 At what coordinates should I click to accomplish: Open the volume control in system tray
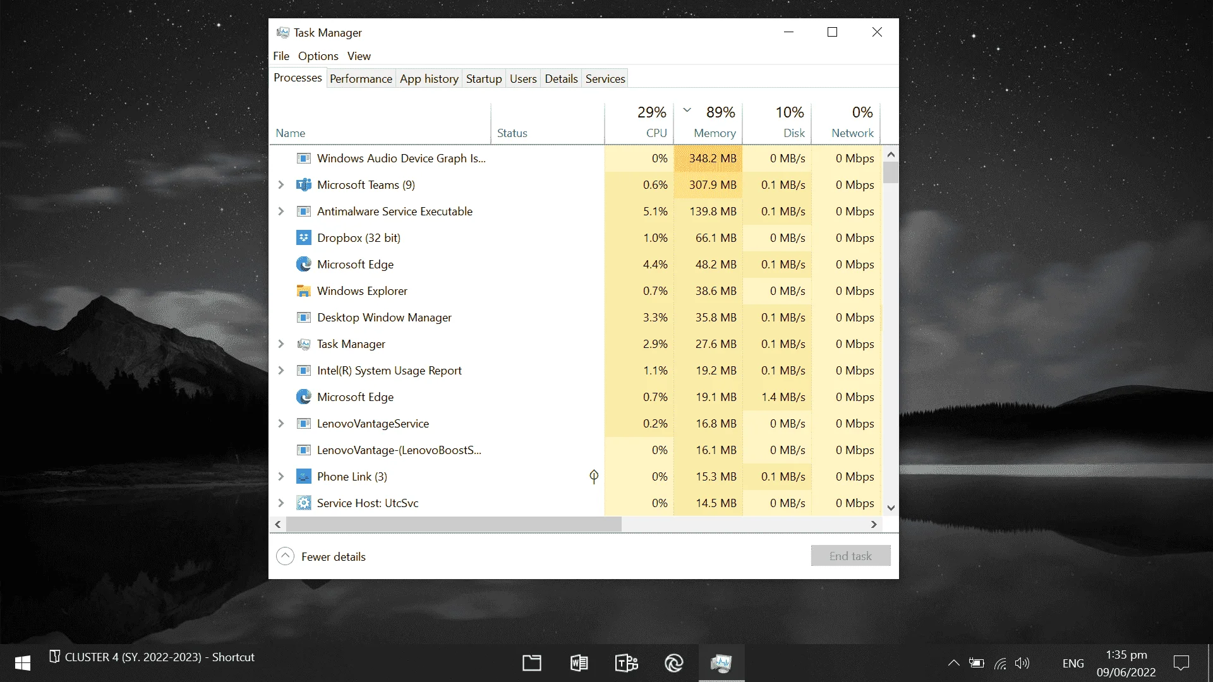coord(1022,663)
